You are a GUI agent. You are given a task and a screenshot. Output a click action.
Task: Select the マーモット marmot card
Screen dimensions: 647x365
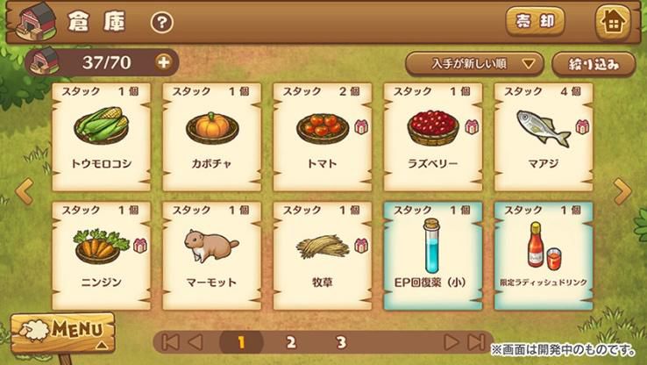[x=211, y=256]
